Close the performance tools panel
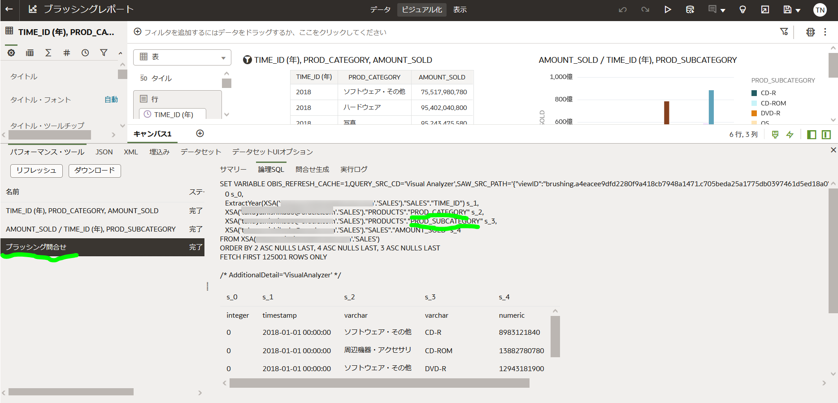The image size is (838, 403). pos(833,150)
